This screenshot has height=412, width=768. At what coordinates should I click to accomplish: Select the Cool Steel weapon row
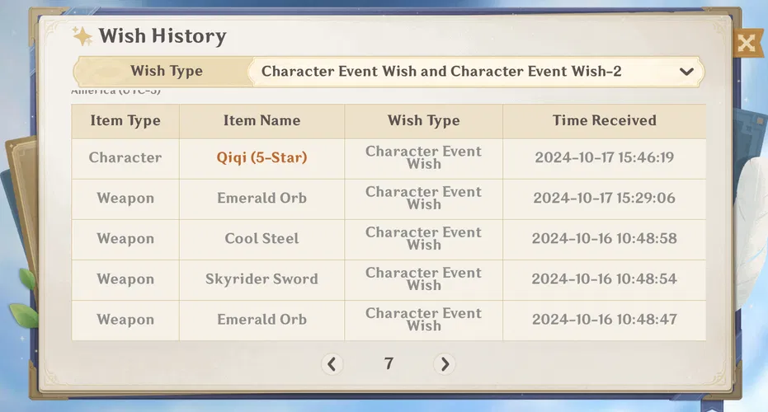(261, 238)
